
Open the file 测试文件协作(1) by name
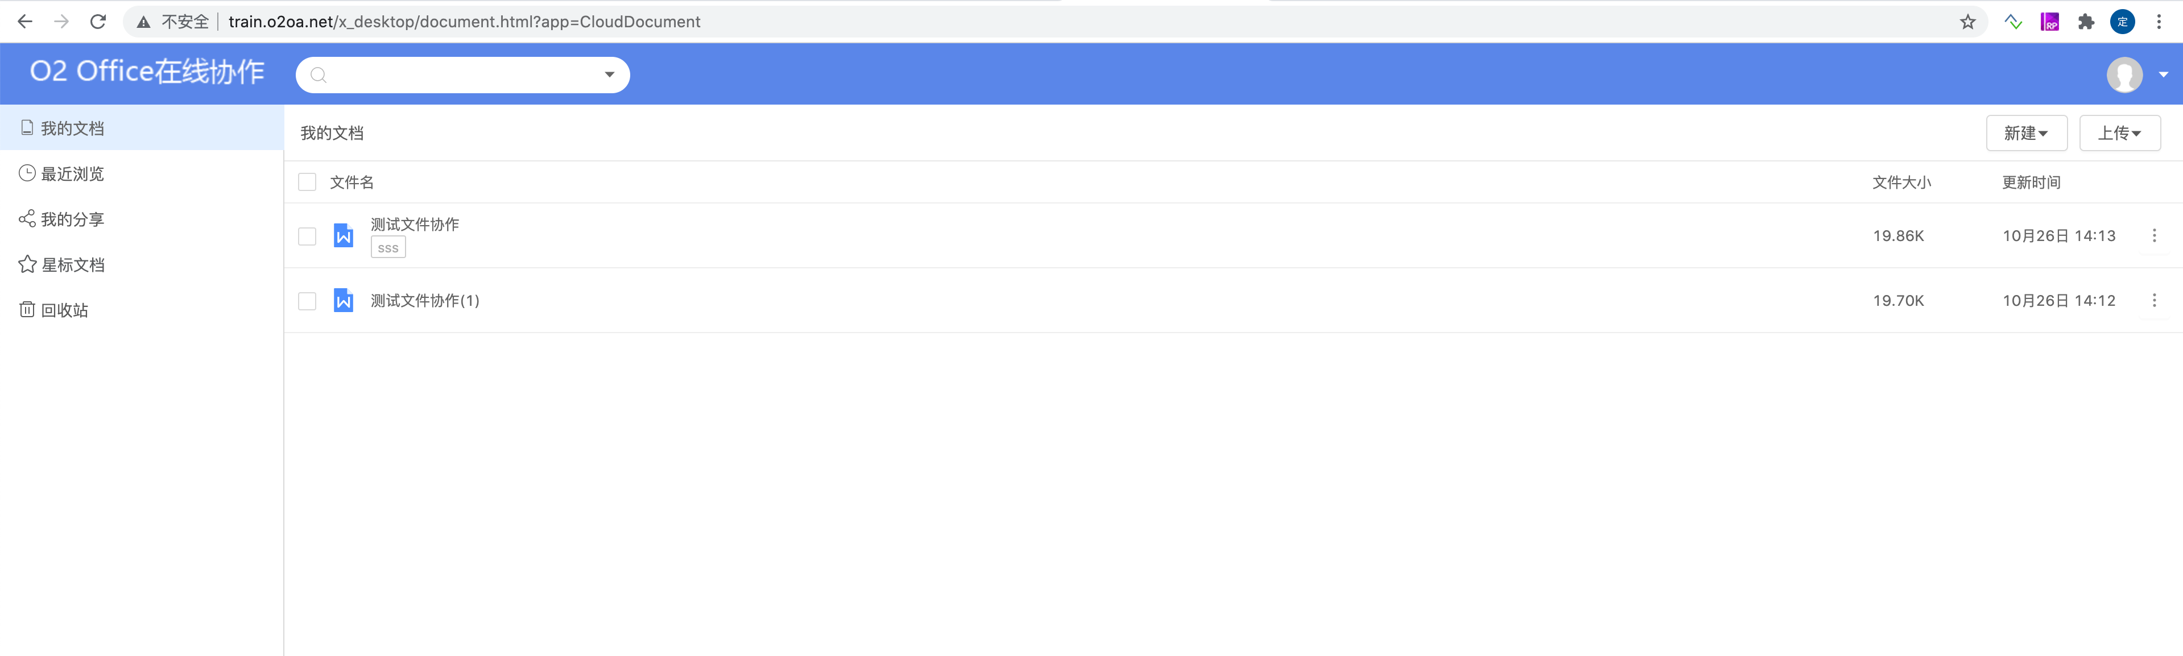(424, 301)
